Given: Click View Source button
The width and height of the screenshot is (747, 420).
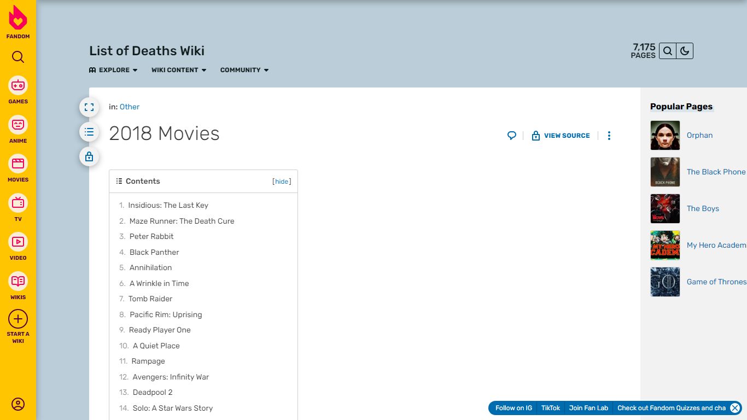Looking at the screenshot, I should point(561,136).
